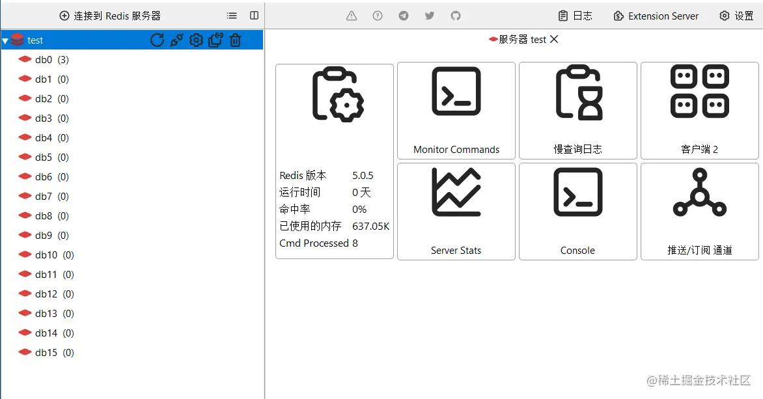Click the Redis 版本 5.0.5 value

pos(363,175)
